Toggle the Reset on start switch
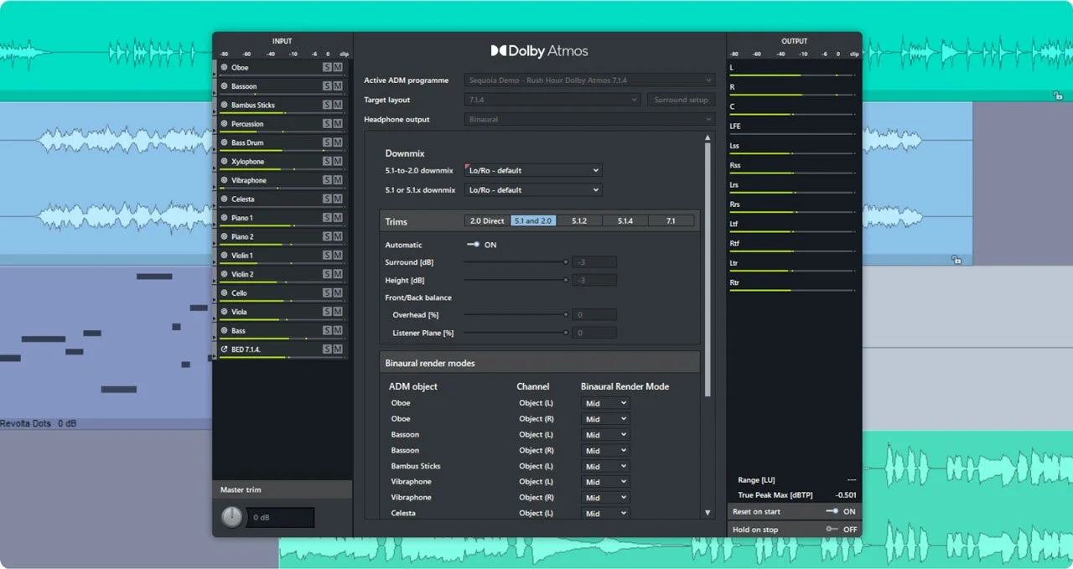 (x=832, y=511)
